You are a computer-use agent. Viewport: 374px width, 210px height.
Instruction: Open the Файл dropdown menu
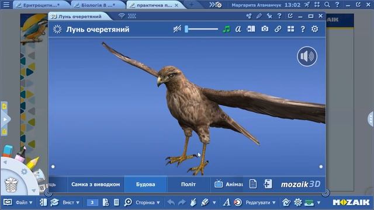click(x=24, y=202)
